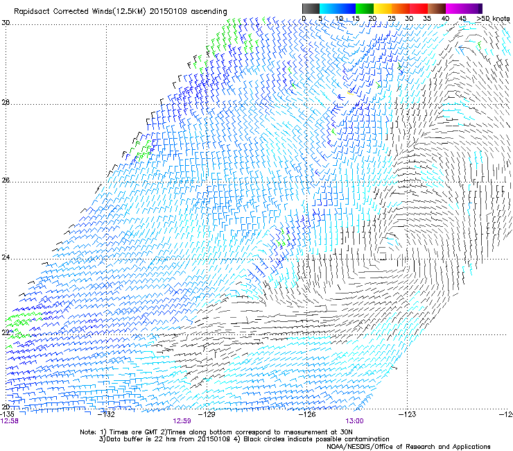Screen dimensions: 513x451
Task: Select the gray 0-5 knots legend swatch
Action: tap(311, 8)
